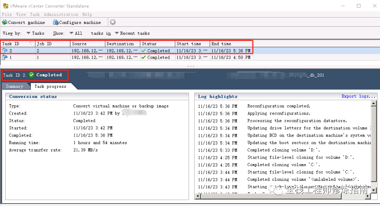Click the gray stop task icon in the toolbar

pos(113,22)
